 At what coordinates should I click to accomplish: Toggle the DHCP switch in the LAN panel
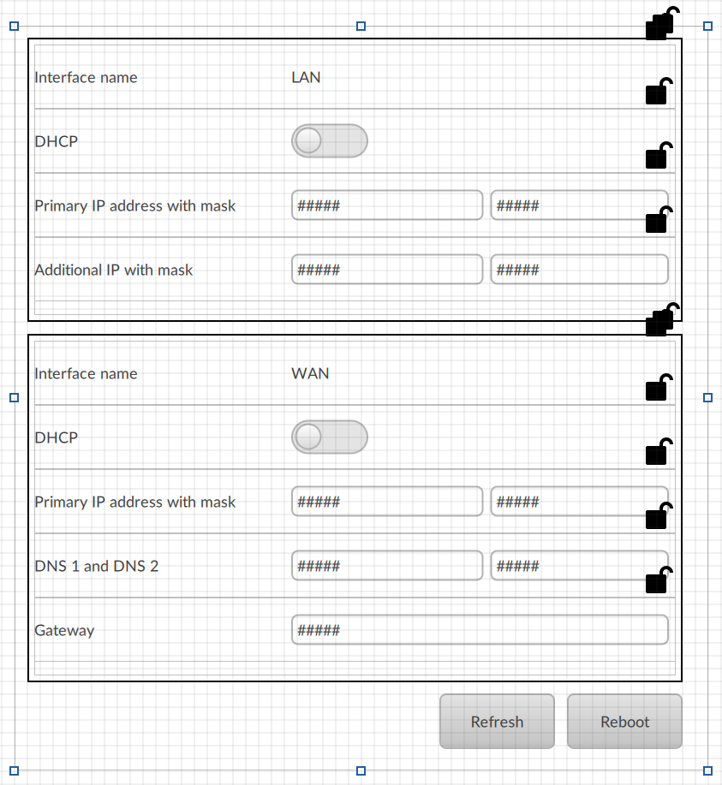(x=330, y=141)
